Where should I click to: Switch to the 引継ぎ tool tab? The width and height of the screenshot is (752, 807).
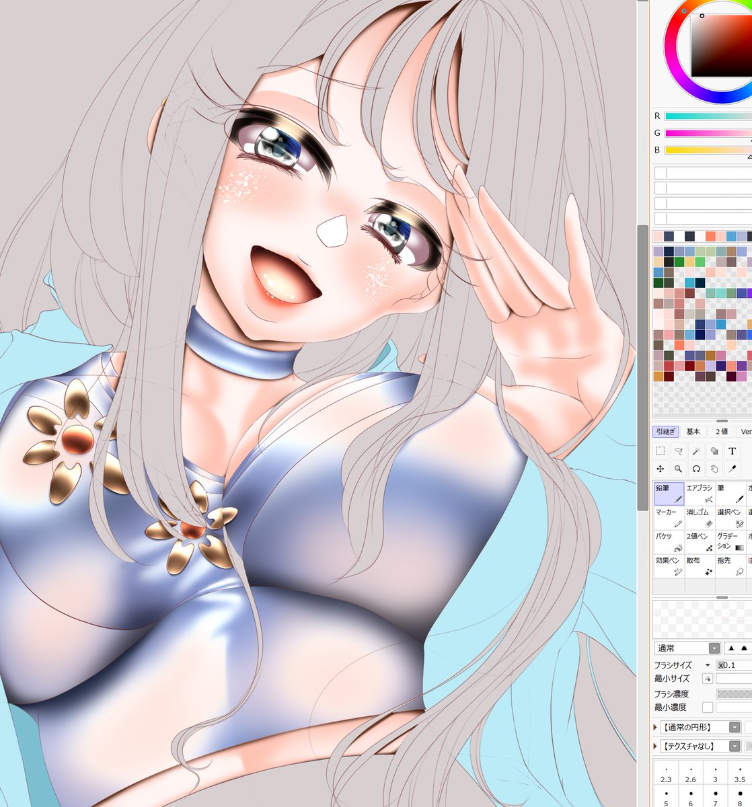click(666, 432)
